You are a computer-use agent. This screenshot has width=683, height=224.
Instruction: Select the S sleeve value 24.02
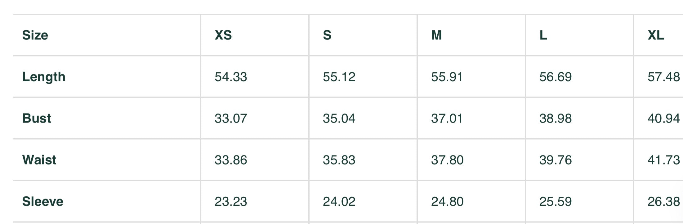coord(339,201)
